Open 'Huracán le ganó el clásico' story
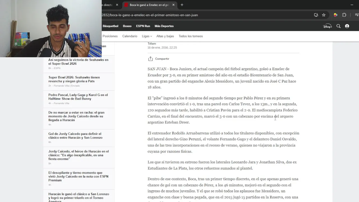 [79, 198]
